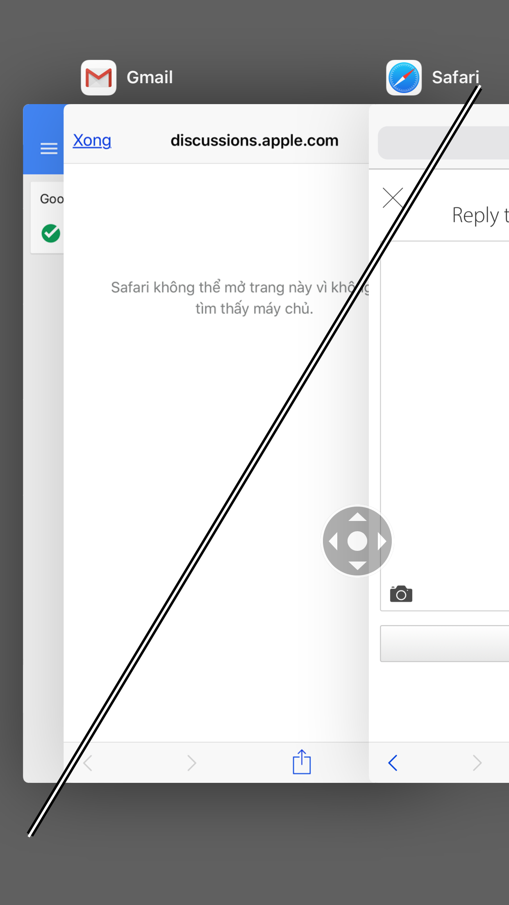Close the Reply panel with X icon
The image size is (509, 905).
(393, 198)
